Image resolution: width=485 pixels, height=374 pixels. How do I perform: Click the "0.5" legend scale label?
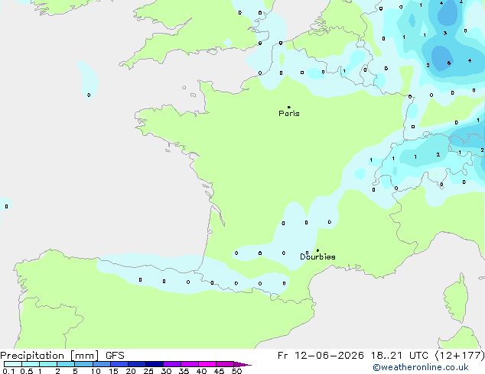27,371
